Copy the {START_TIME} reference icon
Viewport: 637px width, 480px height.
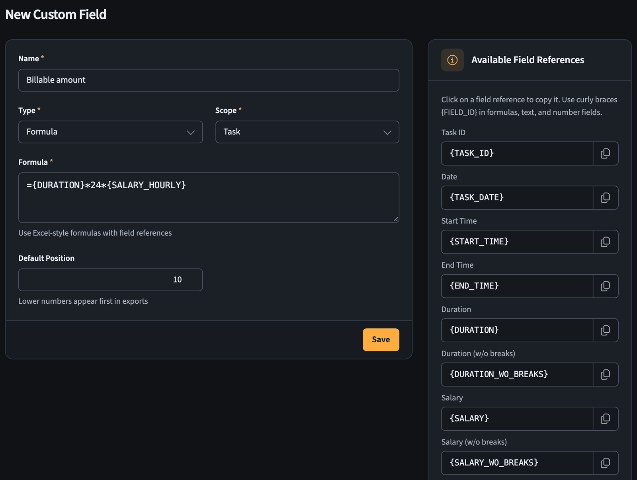[606, 242]
